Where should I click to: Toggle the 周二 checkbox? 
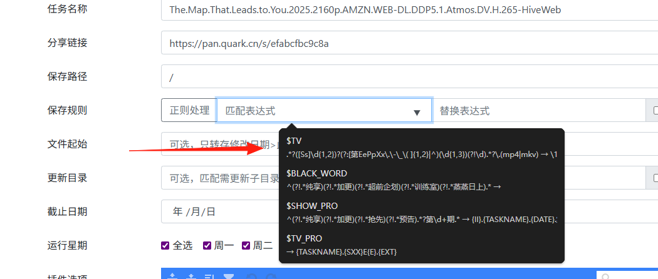coord(246,245)
